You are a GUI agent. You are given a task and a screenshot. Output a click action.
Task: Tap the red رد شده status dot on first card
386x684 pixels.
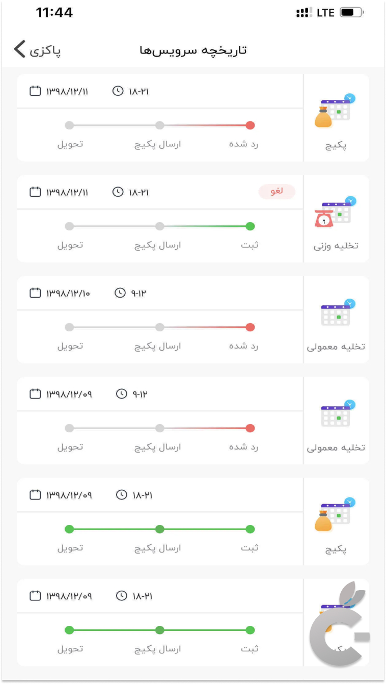(x=250, y=125)
